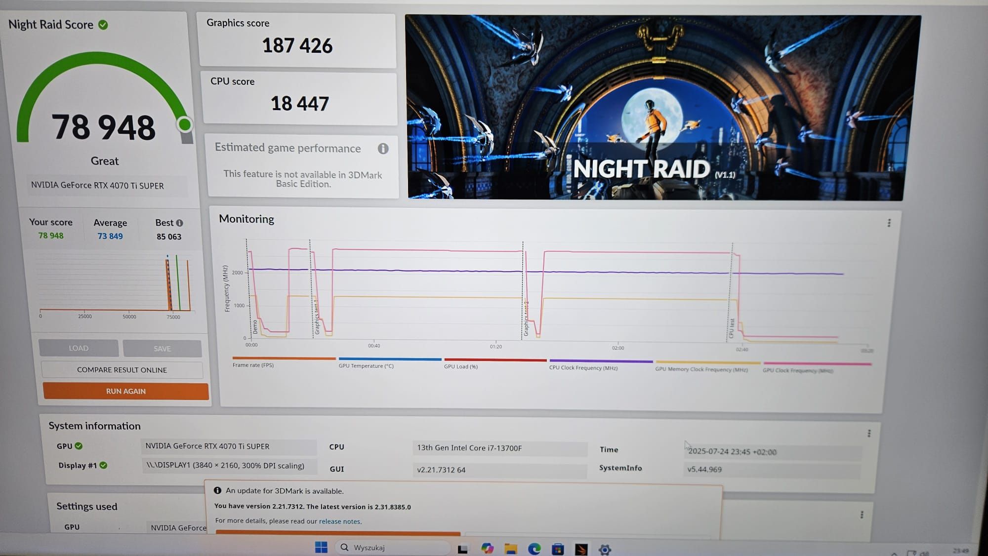Image resolution: width=988 pixels, height=556 pixels.
Task: Open the release notes link
Action: [x=340, y=521]
